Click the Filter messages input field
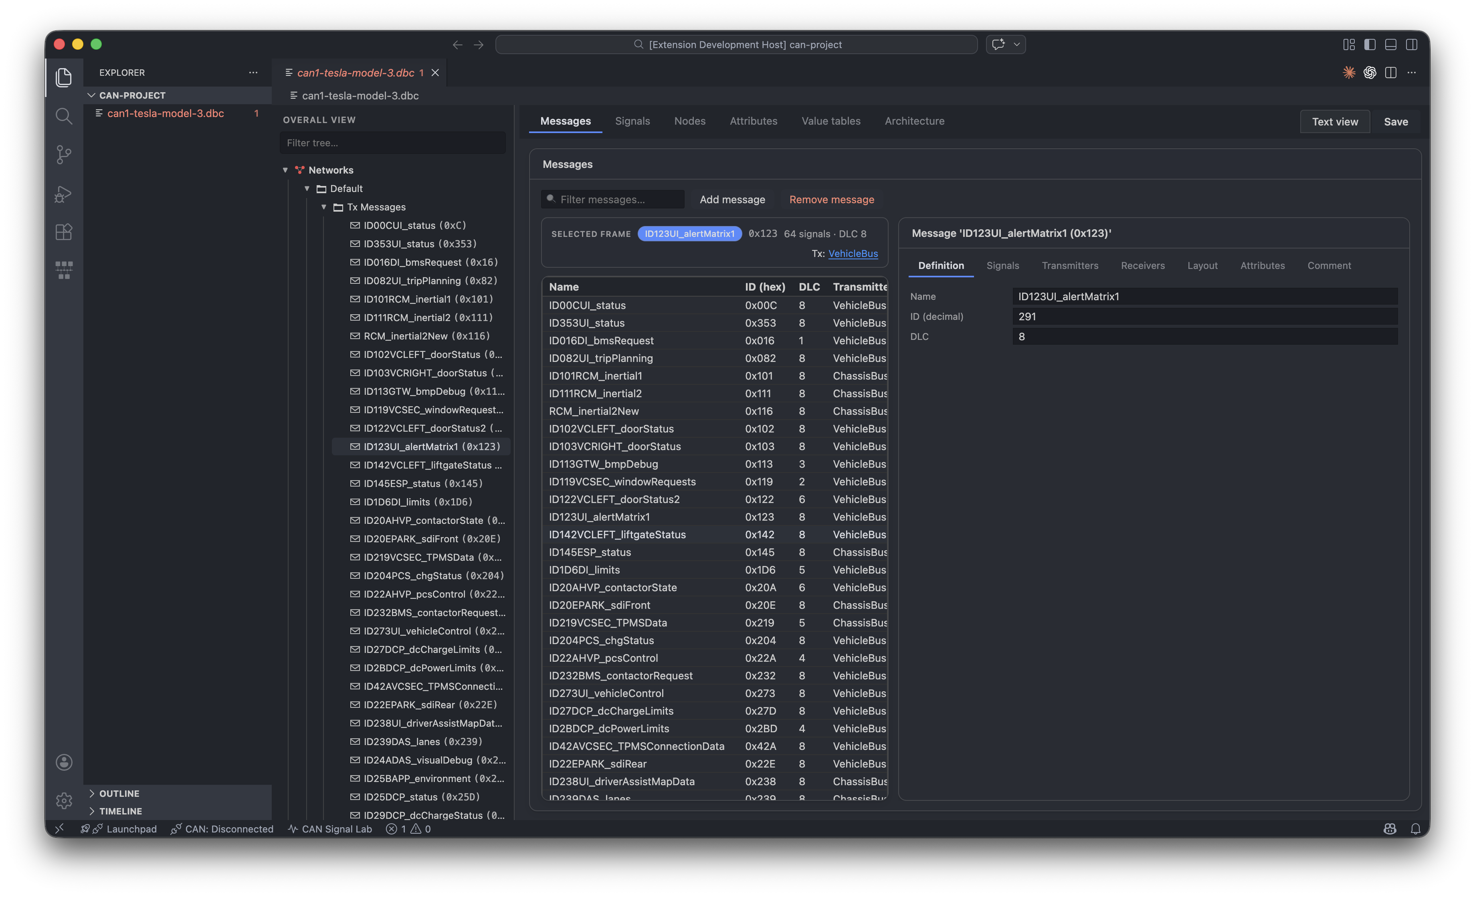The width and height of the screenshot is (1475, 897). point(616,199)
